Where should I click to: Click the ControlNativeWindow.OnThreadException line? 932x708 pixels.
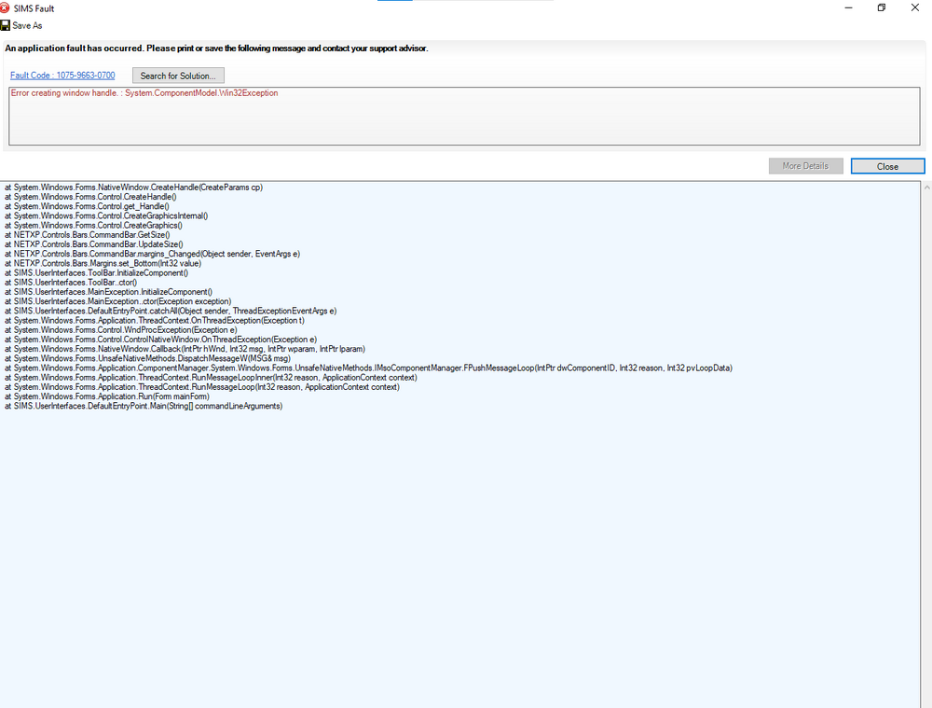[x=160, y=340]
